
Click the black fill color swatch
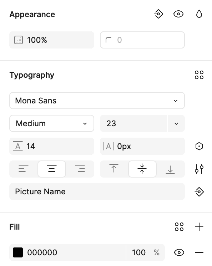pos(18,252)
